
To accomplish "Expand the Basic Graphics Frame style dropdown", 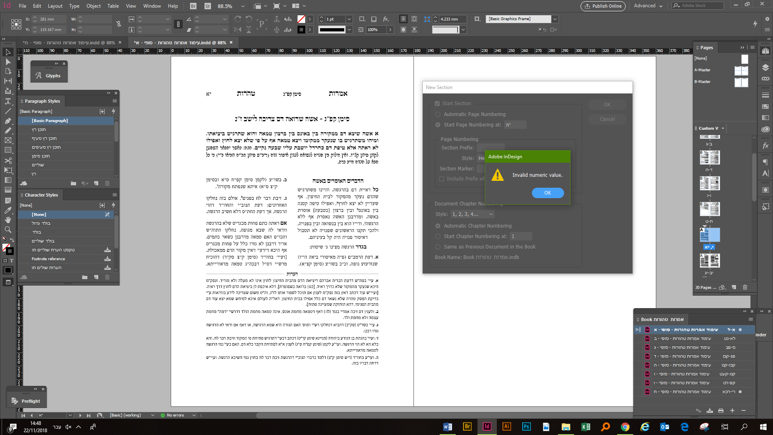I will click(555, 19).
